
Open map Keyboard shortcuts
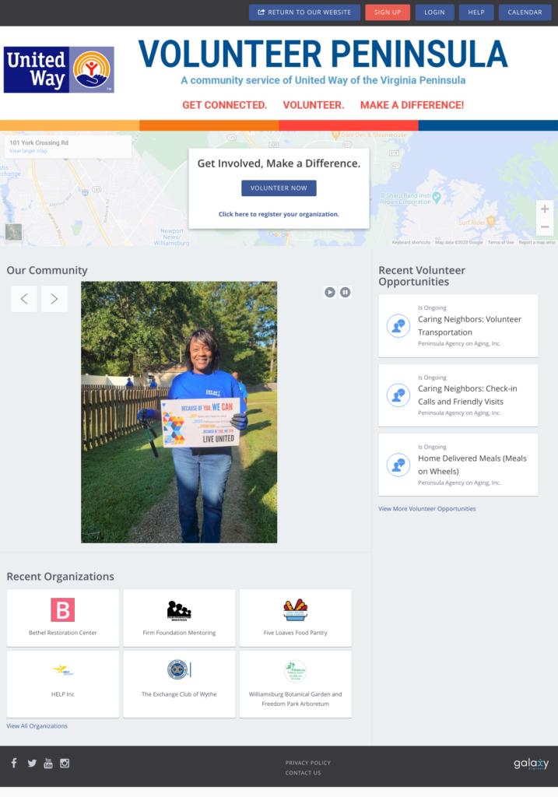pyautogui.click(x=411, y=243)
